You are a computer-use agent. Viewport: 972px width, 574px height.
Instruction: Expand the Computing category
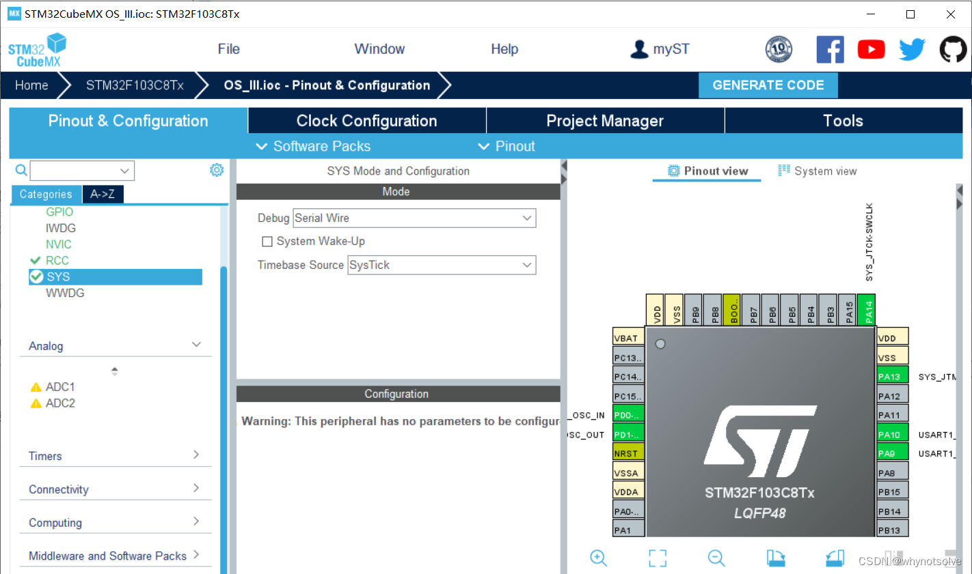tap(116, 522)
